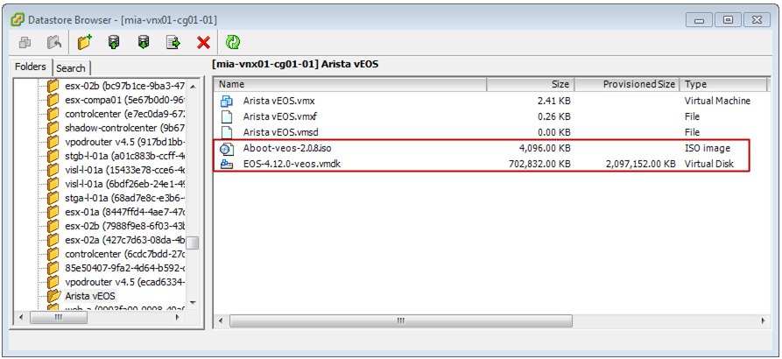Screen dimensions: 782x359
Task: Click the 702,832.00 KB size cell
Action: point(539,164)
